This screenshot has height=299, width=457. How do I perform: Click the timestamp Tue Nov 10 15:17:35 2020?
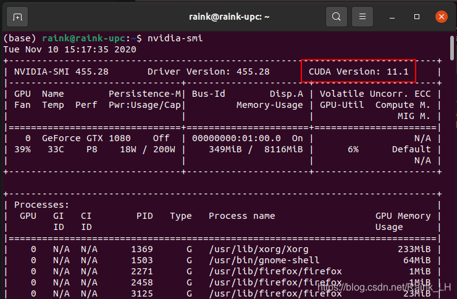(70, 49)
